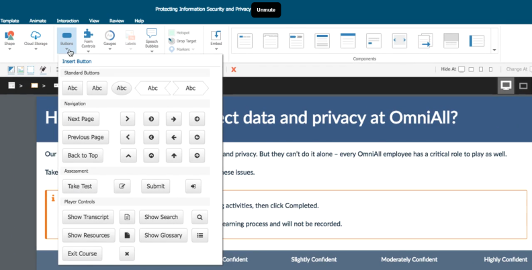Insert the Show Resources file icon
Viewport: 532px width, 270px height.
tap(127, 235)
